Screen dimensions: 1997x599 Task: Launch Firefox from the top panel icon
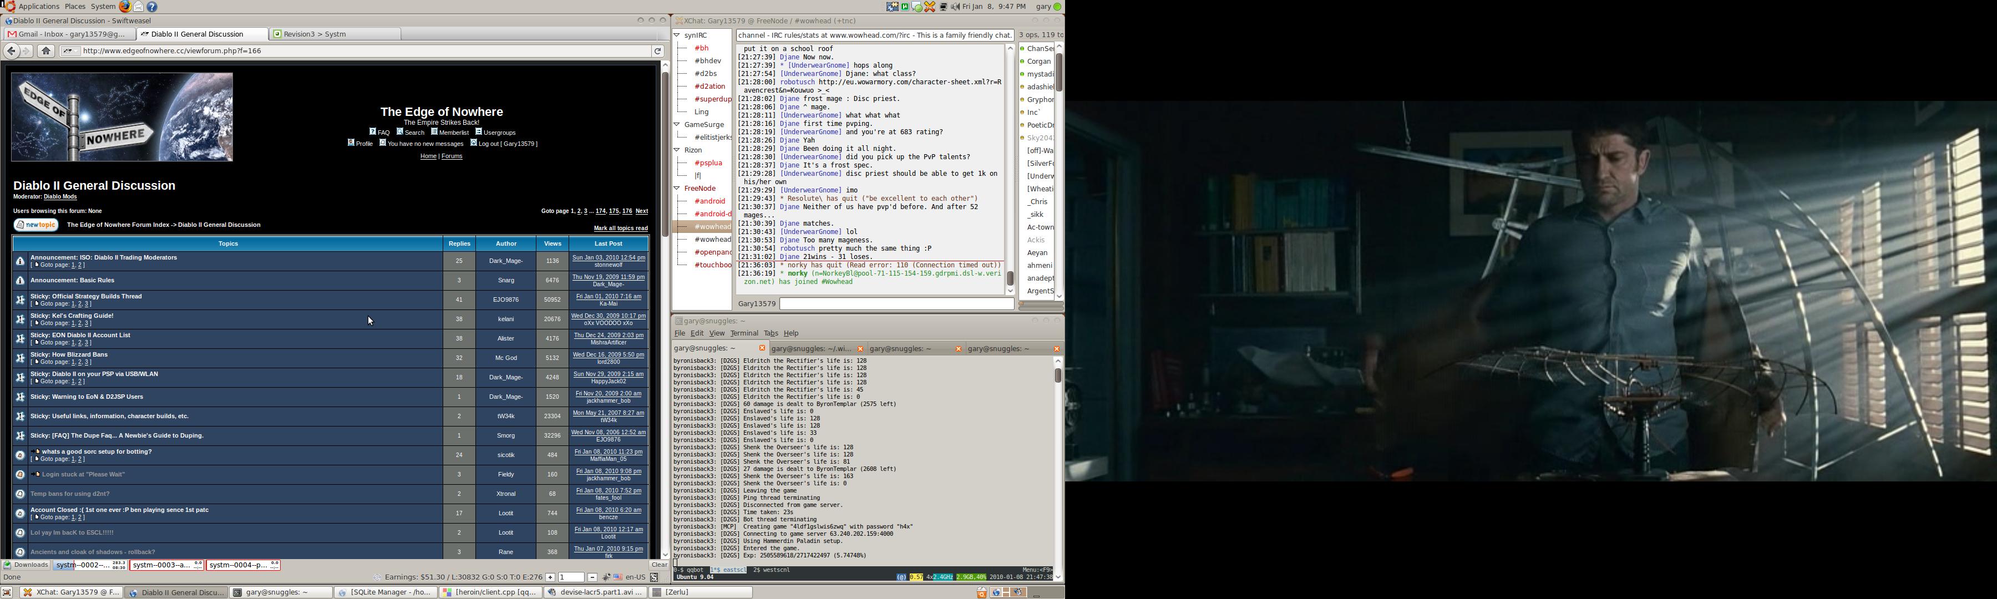(x=125, y=7)
